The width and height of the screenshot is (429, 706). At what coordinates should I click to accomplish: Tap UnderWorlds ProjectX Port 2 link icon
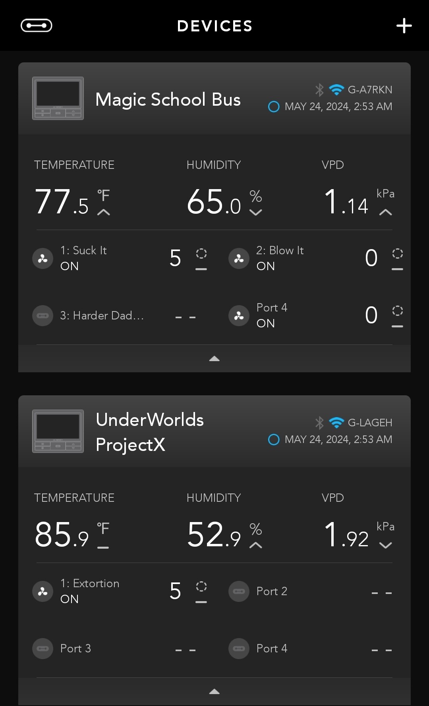[239, 592]
